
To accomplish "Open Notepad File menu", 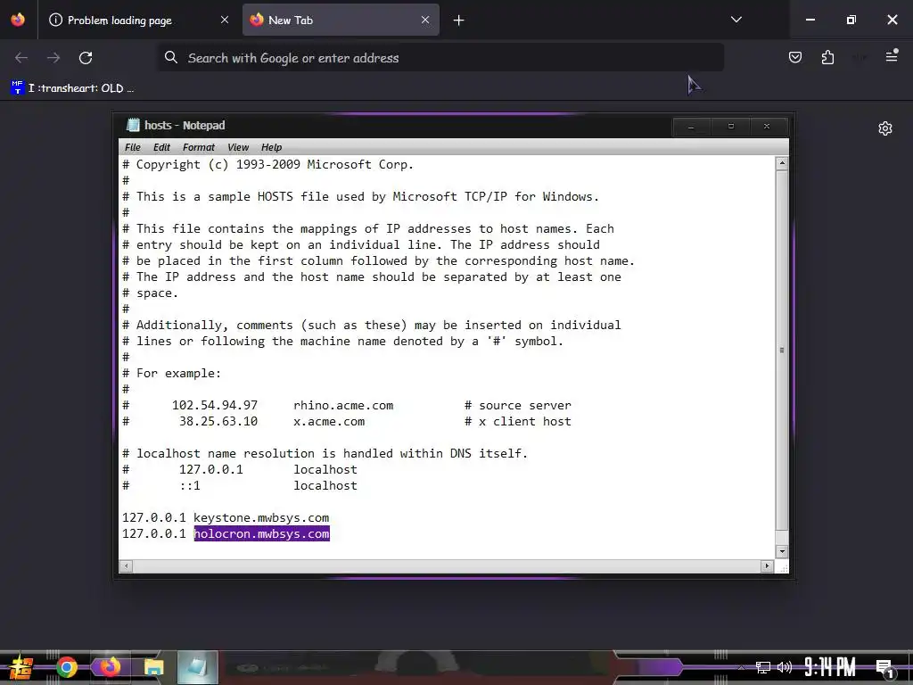I will (133, 147).
